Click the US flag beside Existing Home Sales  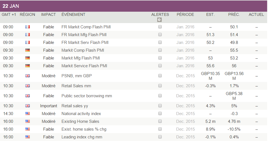[27, 121]
